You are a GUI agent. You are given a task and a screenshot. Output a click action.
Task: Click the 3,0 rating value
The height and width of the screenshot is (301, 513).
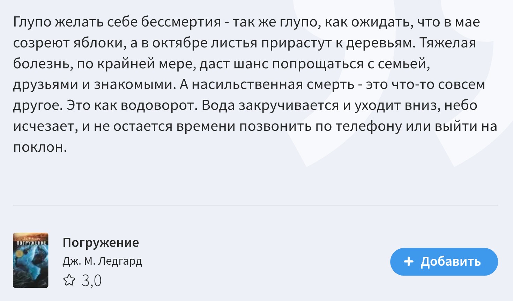[x=91, y=280]
